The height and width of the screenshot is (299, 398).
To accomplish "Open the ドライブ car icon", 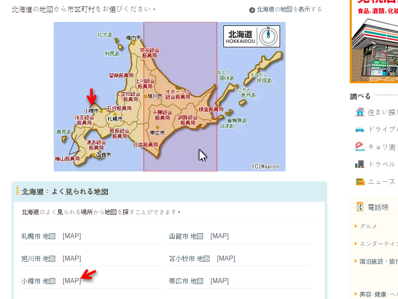I will pos(360,130).
